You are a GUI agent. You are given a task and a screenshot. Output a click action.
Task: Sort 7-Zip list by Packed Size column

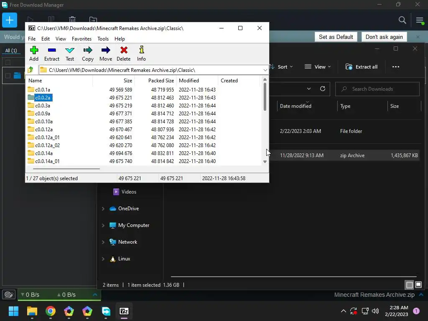click(155, 81)
